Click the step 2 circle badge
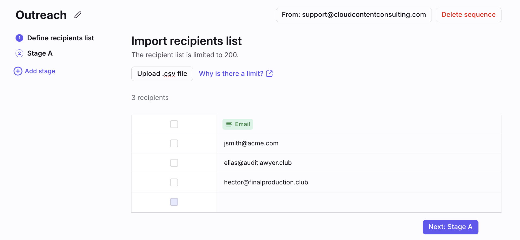The image size is (520, 240). (20, 53)
